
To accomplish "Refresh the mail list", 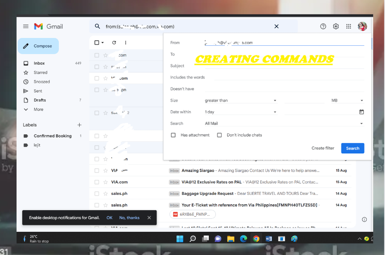I will (114, 42).
